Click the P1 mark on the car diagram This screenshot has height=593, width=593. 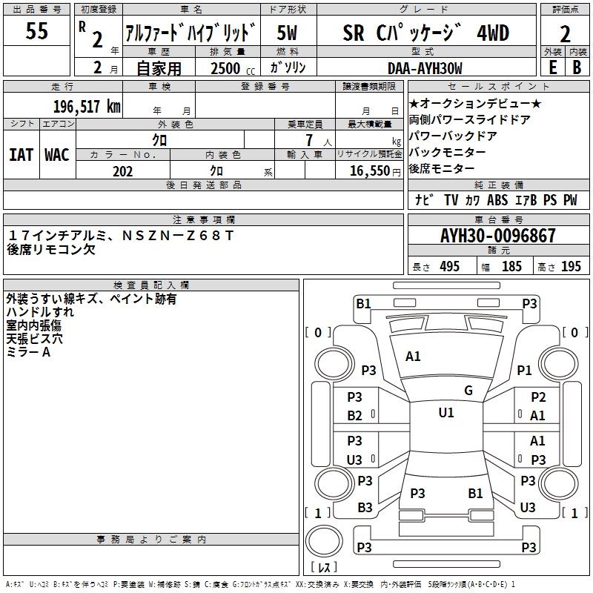pyautogui.click(x=525, y=370)
